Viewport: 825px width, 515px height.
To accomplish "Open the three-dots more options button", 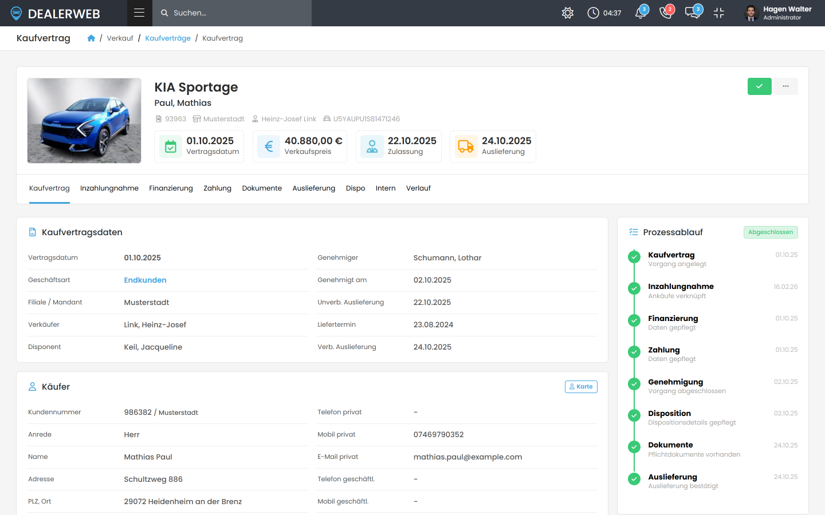I will 785,86.
